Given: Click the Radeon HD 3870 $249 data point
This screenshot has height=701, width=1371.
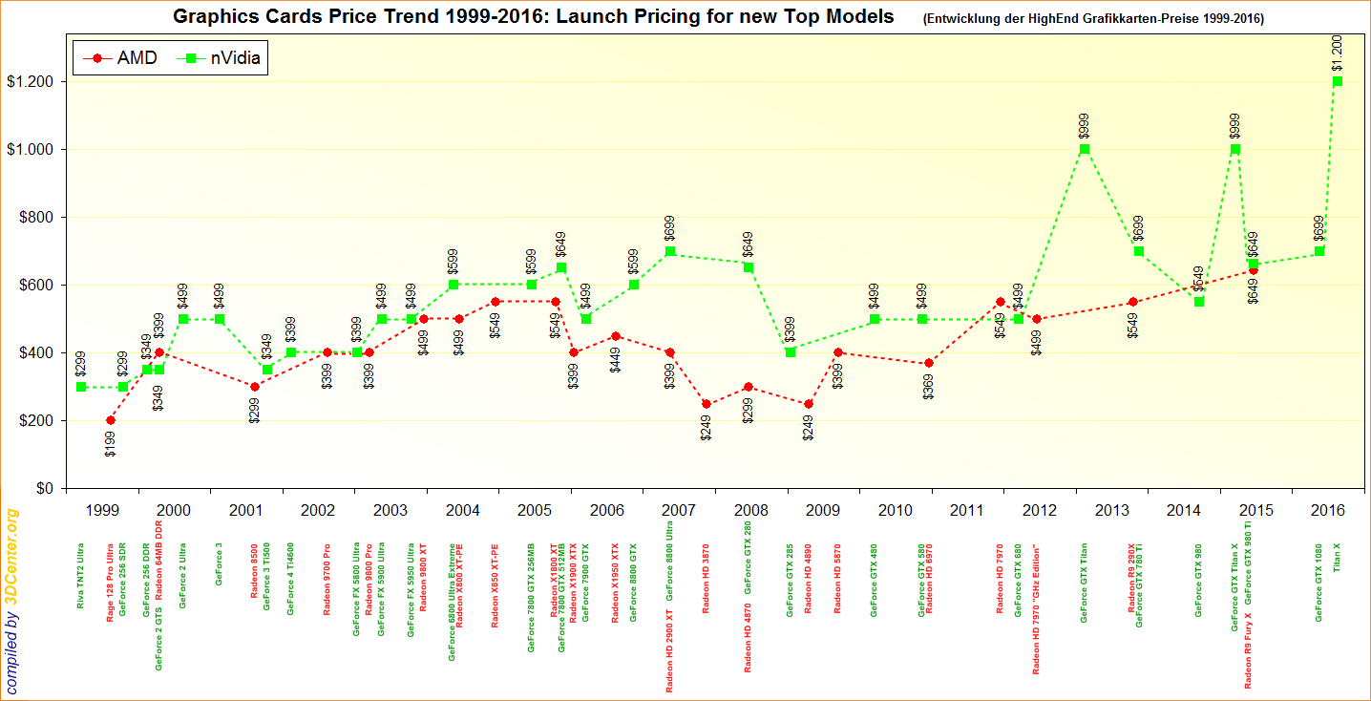Looking at the screenshot, I should click(707, 404).
